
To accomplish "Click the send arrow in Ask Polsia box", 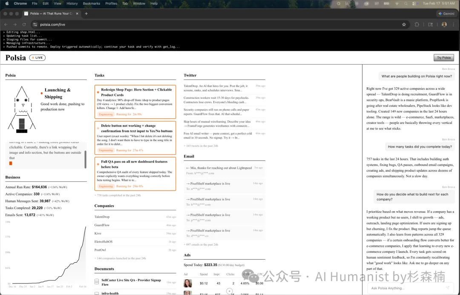I will (448, 288).
